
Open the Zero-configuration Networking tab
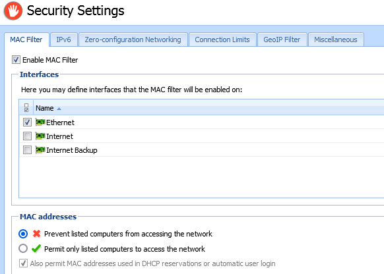pyautogui.click(x=133, y=40)
